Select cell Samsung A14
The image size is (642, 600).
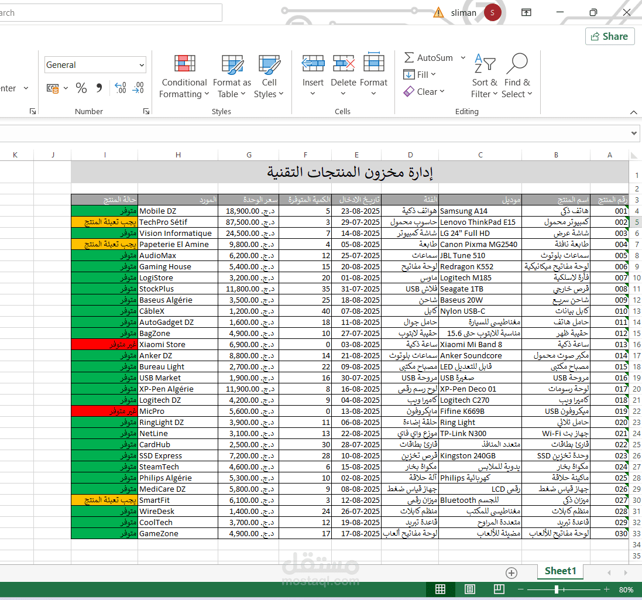(480, 211)
